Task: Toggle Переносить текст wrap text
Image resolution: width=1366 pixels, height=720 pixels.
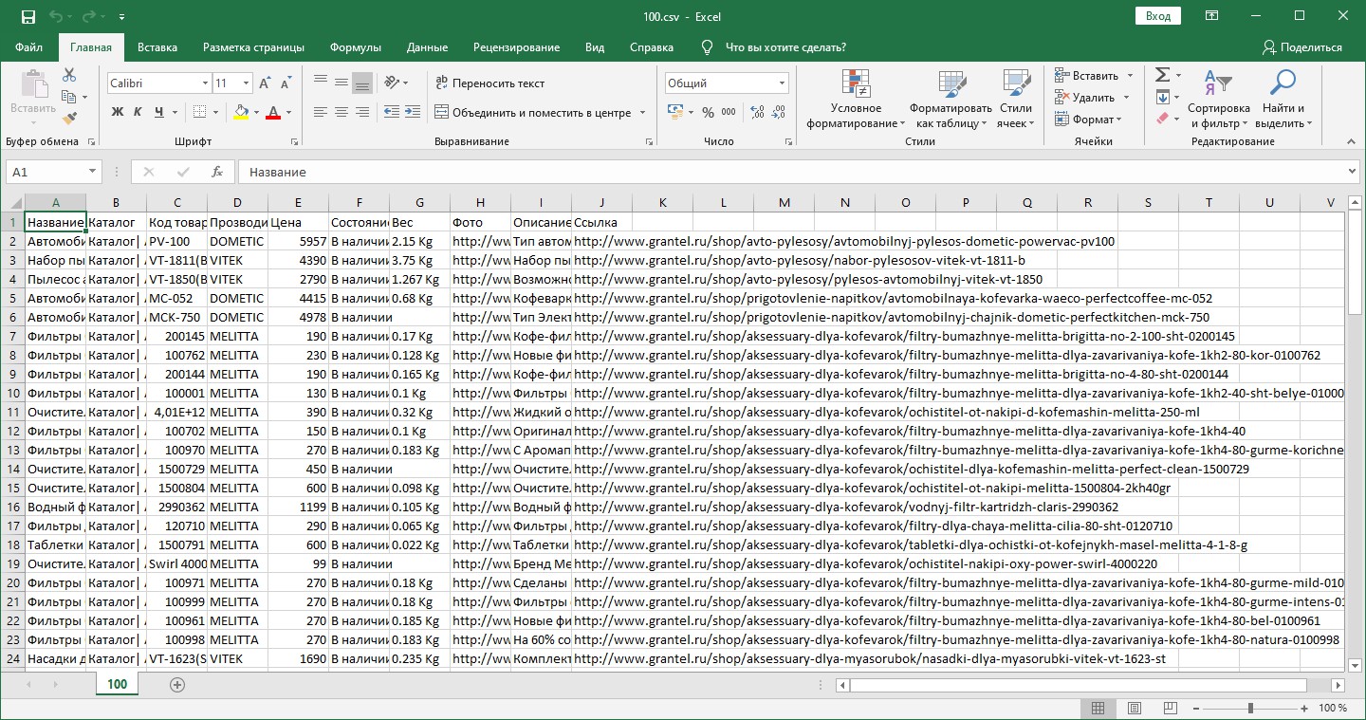Action: (489, 83)
